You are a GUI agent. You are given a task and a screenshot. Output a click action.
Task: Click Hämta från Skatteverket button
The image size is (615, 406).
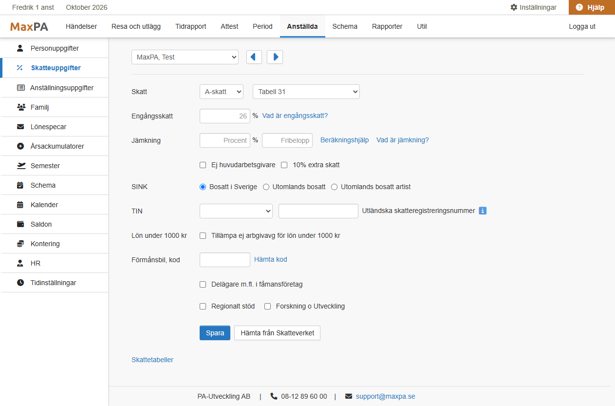278,333
